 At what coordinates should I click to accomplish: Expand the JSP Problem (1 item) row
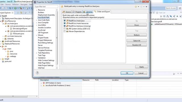41,83
